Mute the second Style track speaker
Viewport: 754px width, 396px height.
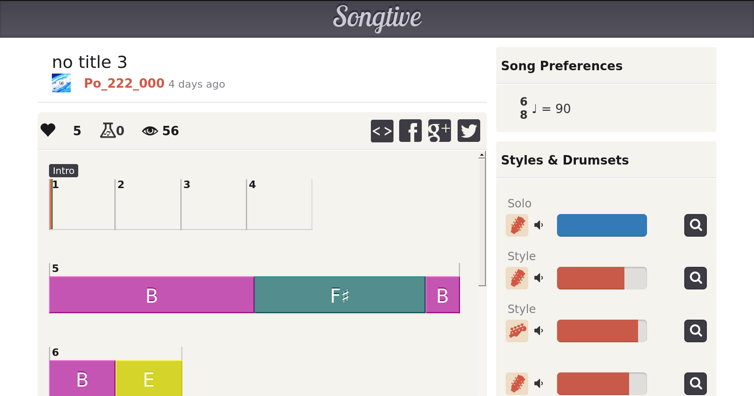(x=539, y=331)
